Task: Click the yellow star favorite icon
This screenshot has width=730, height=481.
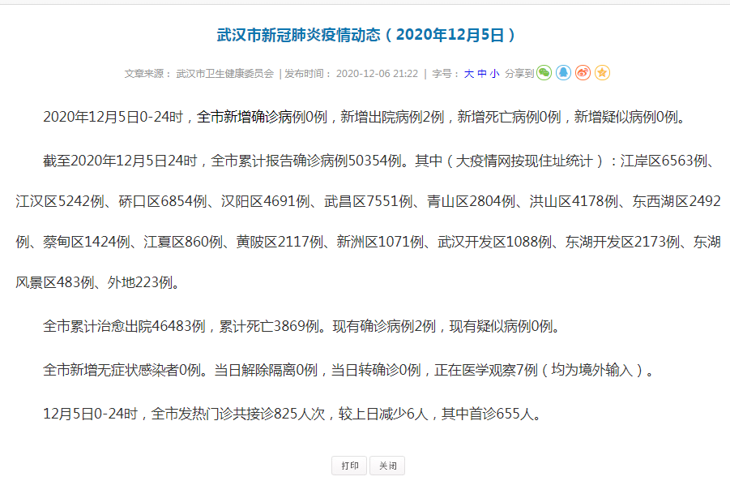Action: click(x=604, y=72)
